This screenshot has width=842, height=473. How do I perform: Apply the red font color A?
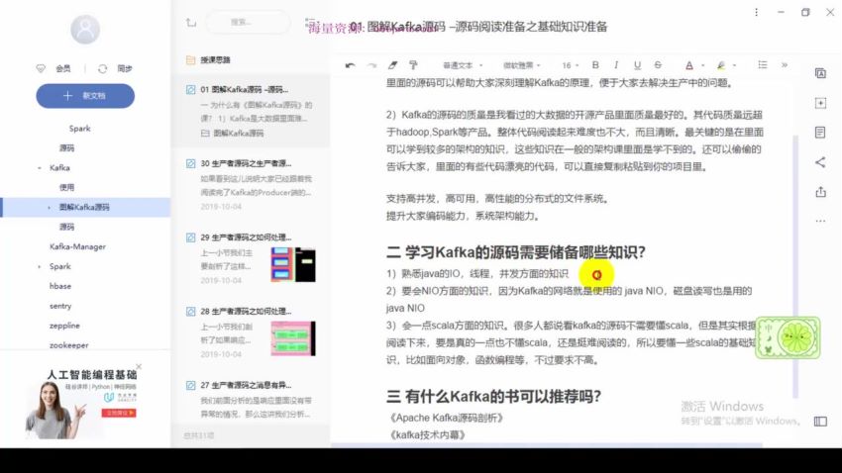coord(689,65)
